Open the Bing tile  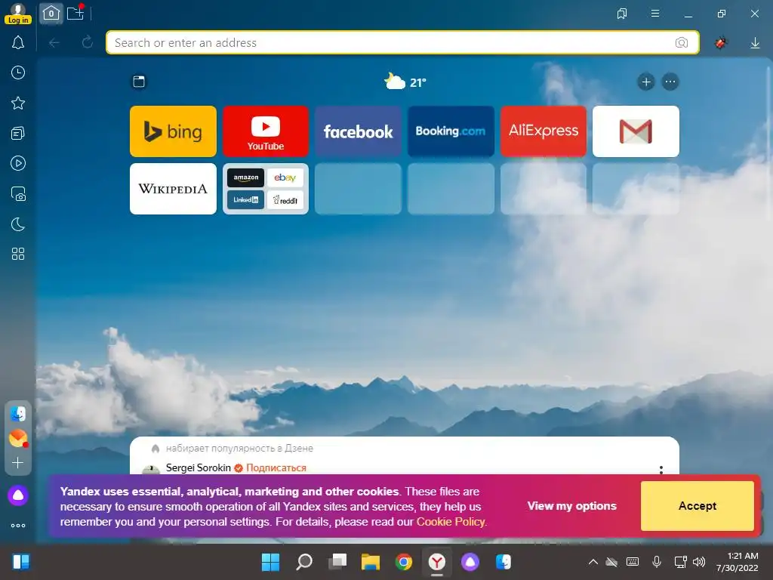tap(173, 131)
